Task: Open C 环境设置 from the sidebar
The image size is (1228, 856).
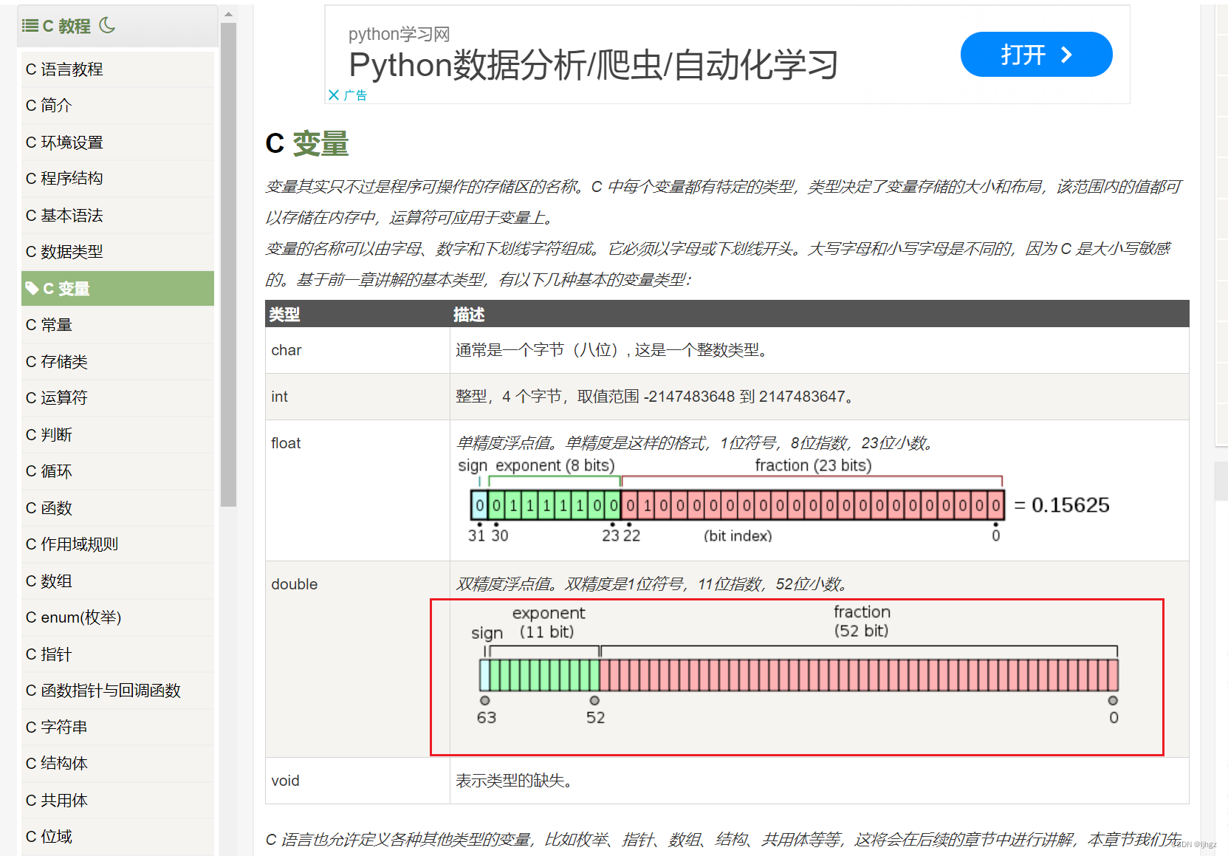Action: coord(64,142)
